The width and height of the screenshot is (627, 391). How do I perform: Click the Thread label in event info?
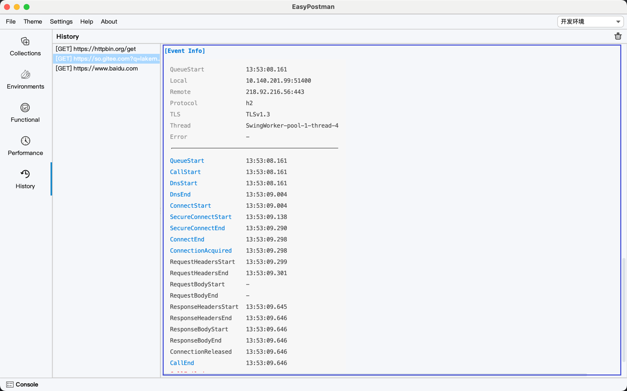pyautogui.click(x=180, y=126)
